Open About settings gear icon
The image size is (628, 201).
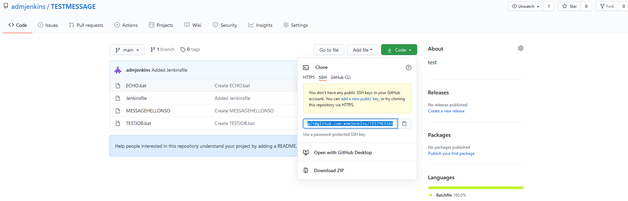pos(521,49)
